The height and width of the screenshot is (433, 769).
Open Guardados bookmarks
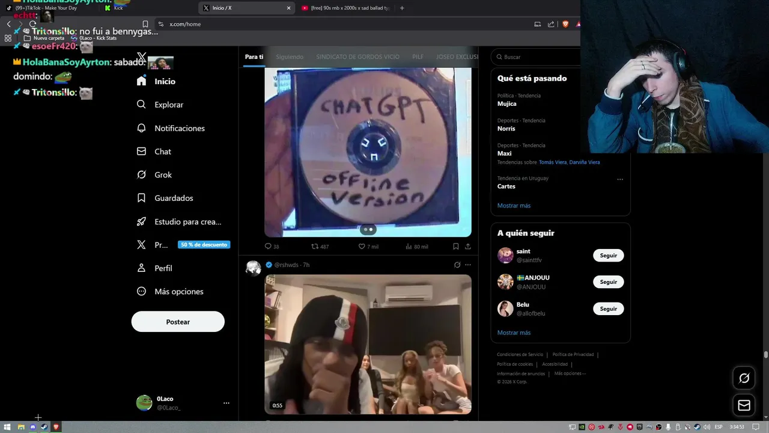[165, 198]
